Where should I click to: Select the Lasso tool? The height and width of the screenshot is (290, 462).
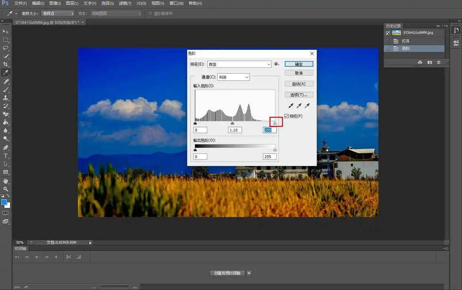(6, 48)
